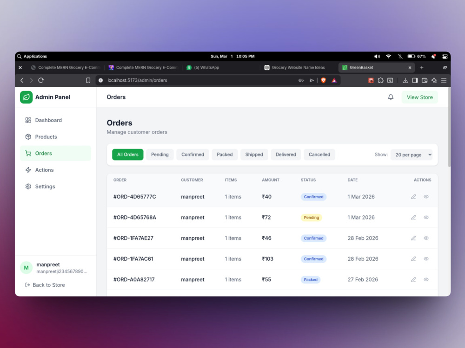Open the Leo AI sparkle icon

(x=434, y=80)
